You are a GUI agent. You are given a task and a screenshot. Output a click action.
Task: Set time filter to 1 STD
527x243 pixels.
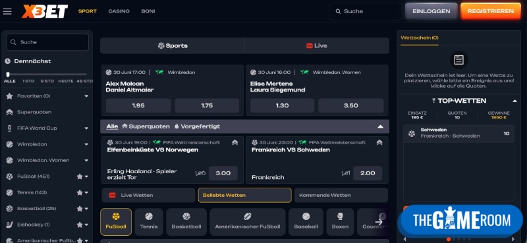pyautogui.click(x=28, y=82)
